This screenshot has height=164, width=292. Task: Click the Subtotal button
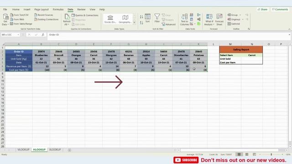234,24
